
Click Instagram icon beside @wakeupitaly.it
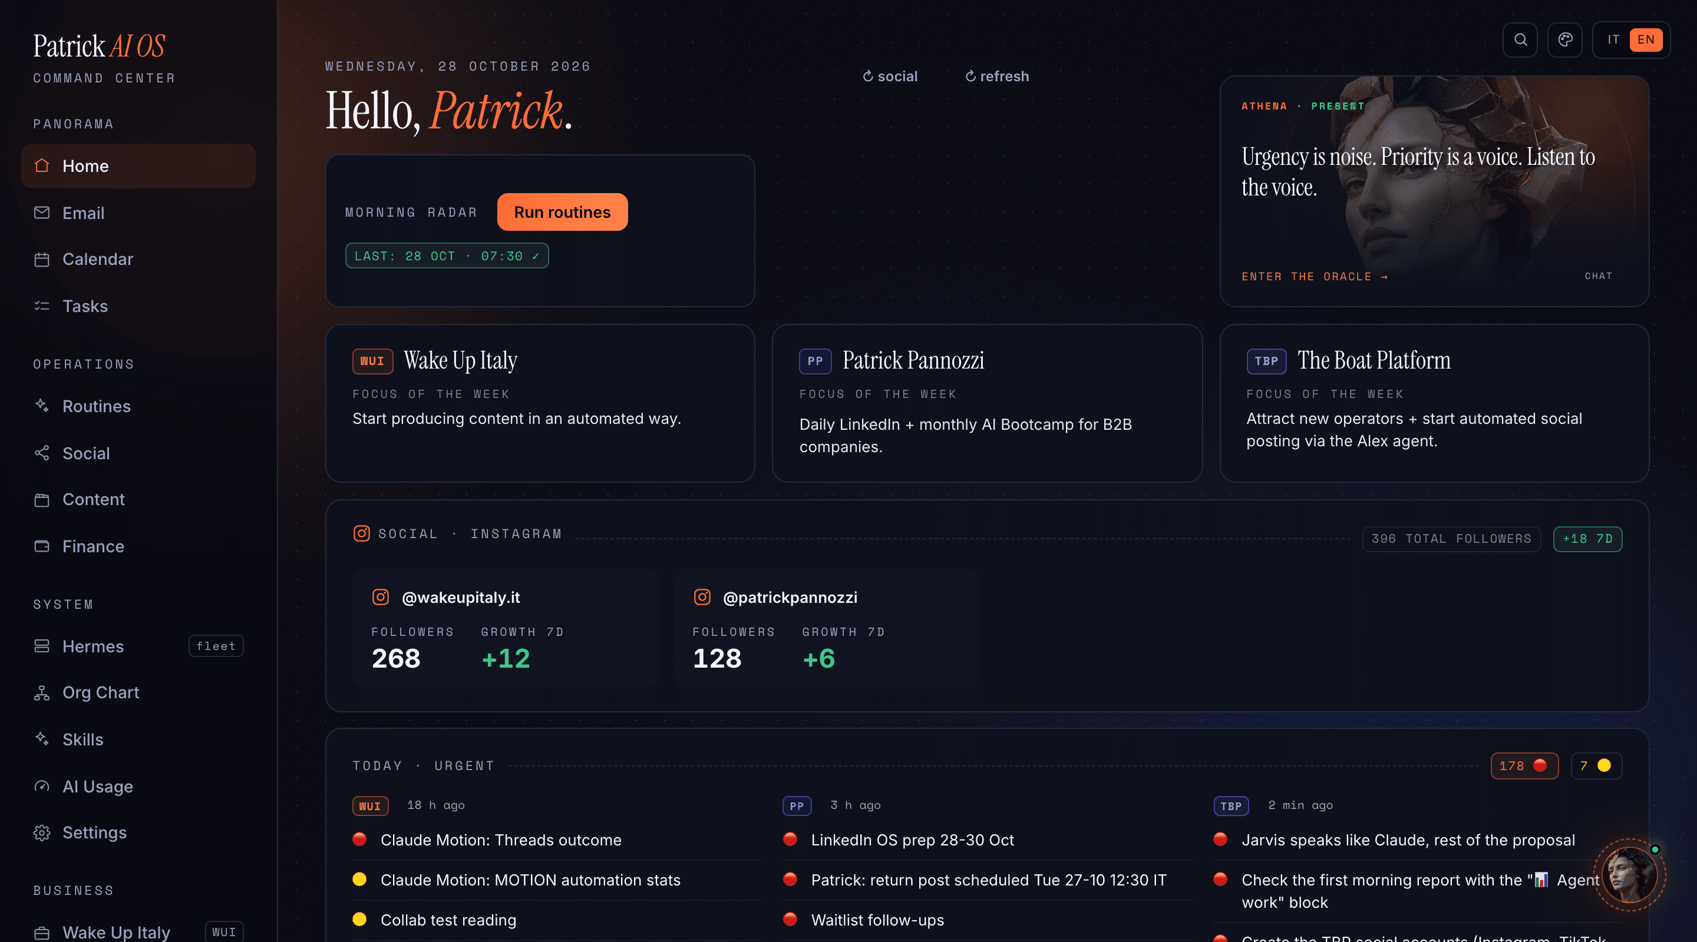coord(381,597)
